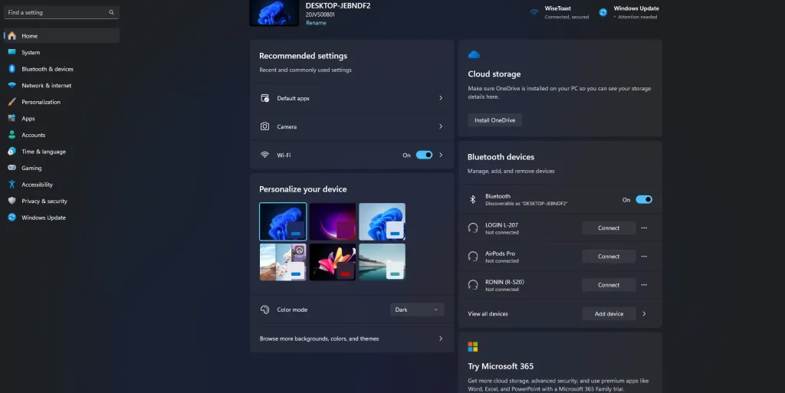Click the Camera row icon
This screenshot has width=785, height=393.
point(264,126)
